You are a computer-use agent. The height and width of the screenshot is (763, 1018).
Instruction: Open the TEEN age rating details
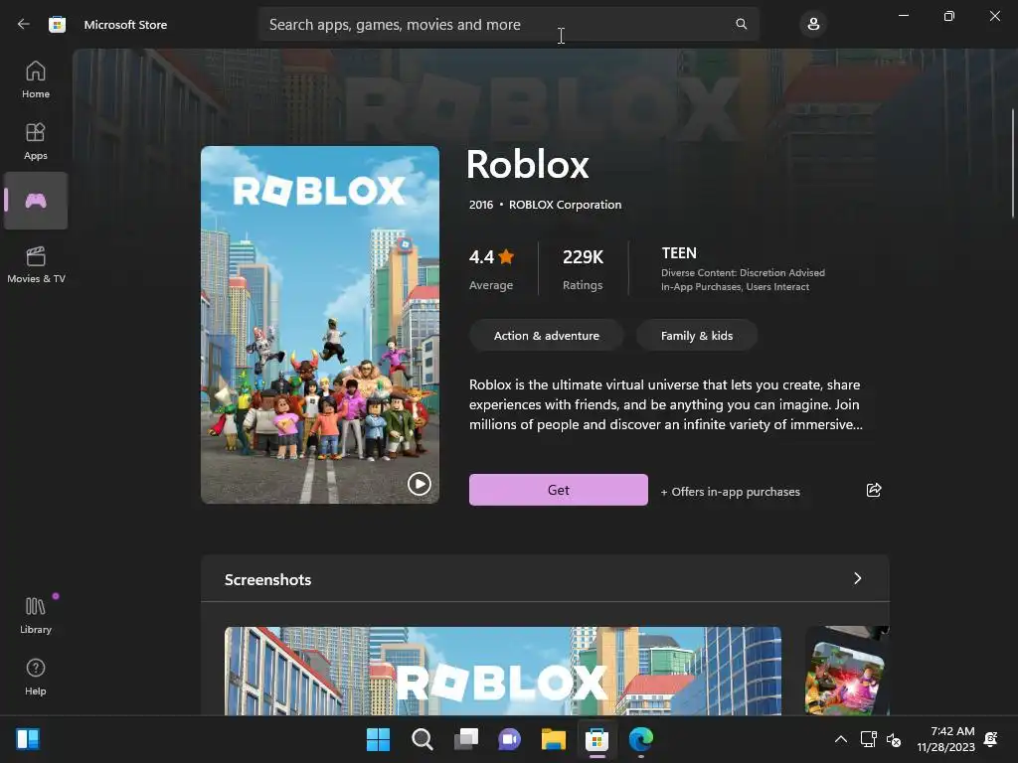pyautogui.click(x=743, y=268)
